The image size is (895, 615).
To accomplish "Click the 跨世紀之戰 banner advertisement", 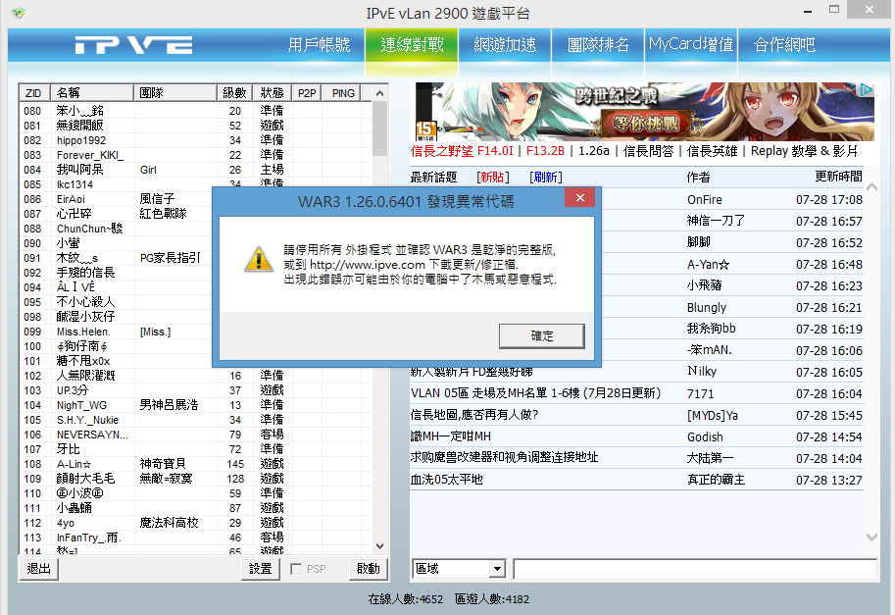I will tap(644, 112).
